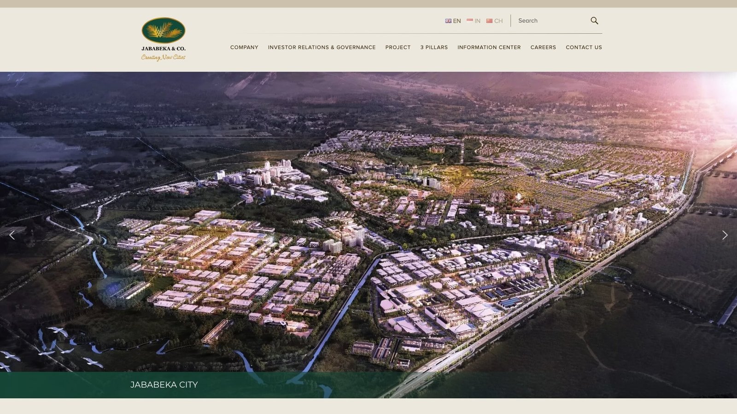
Task: Click the "Creating New Cities" tagline
Action: [163, 58]
